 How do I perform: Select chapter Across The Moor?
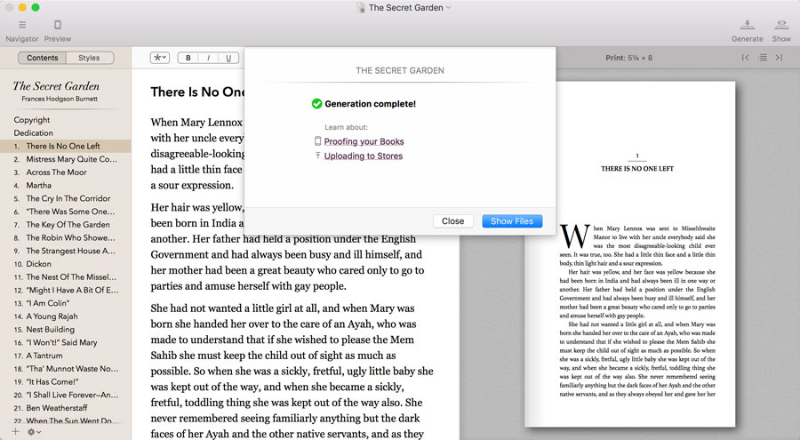[65, 172]
